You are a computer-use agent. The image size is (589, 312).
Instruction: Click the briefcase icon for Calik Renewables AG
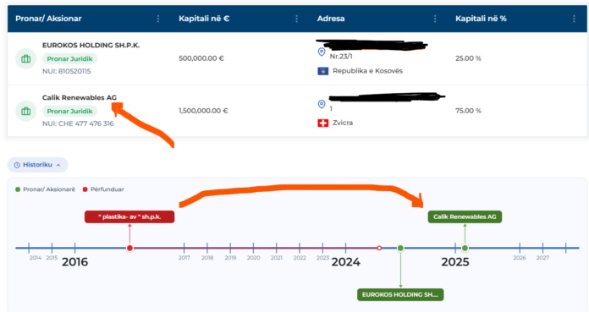point(26,111)
